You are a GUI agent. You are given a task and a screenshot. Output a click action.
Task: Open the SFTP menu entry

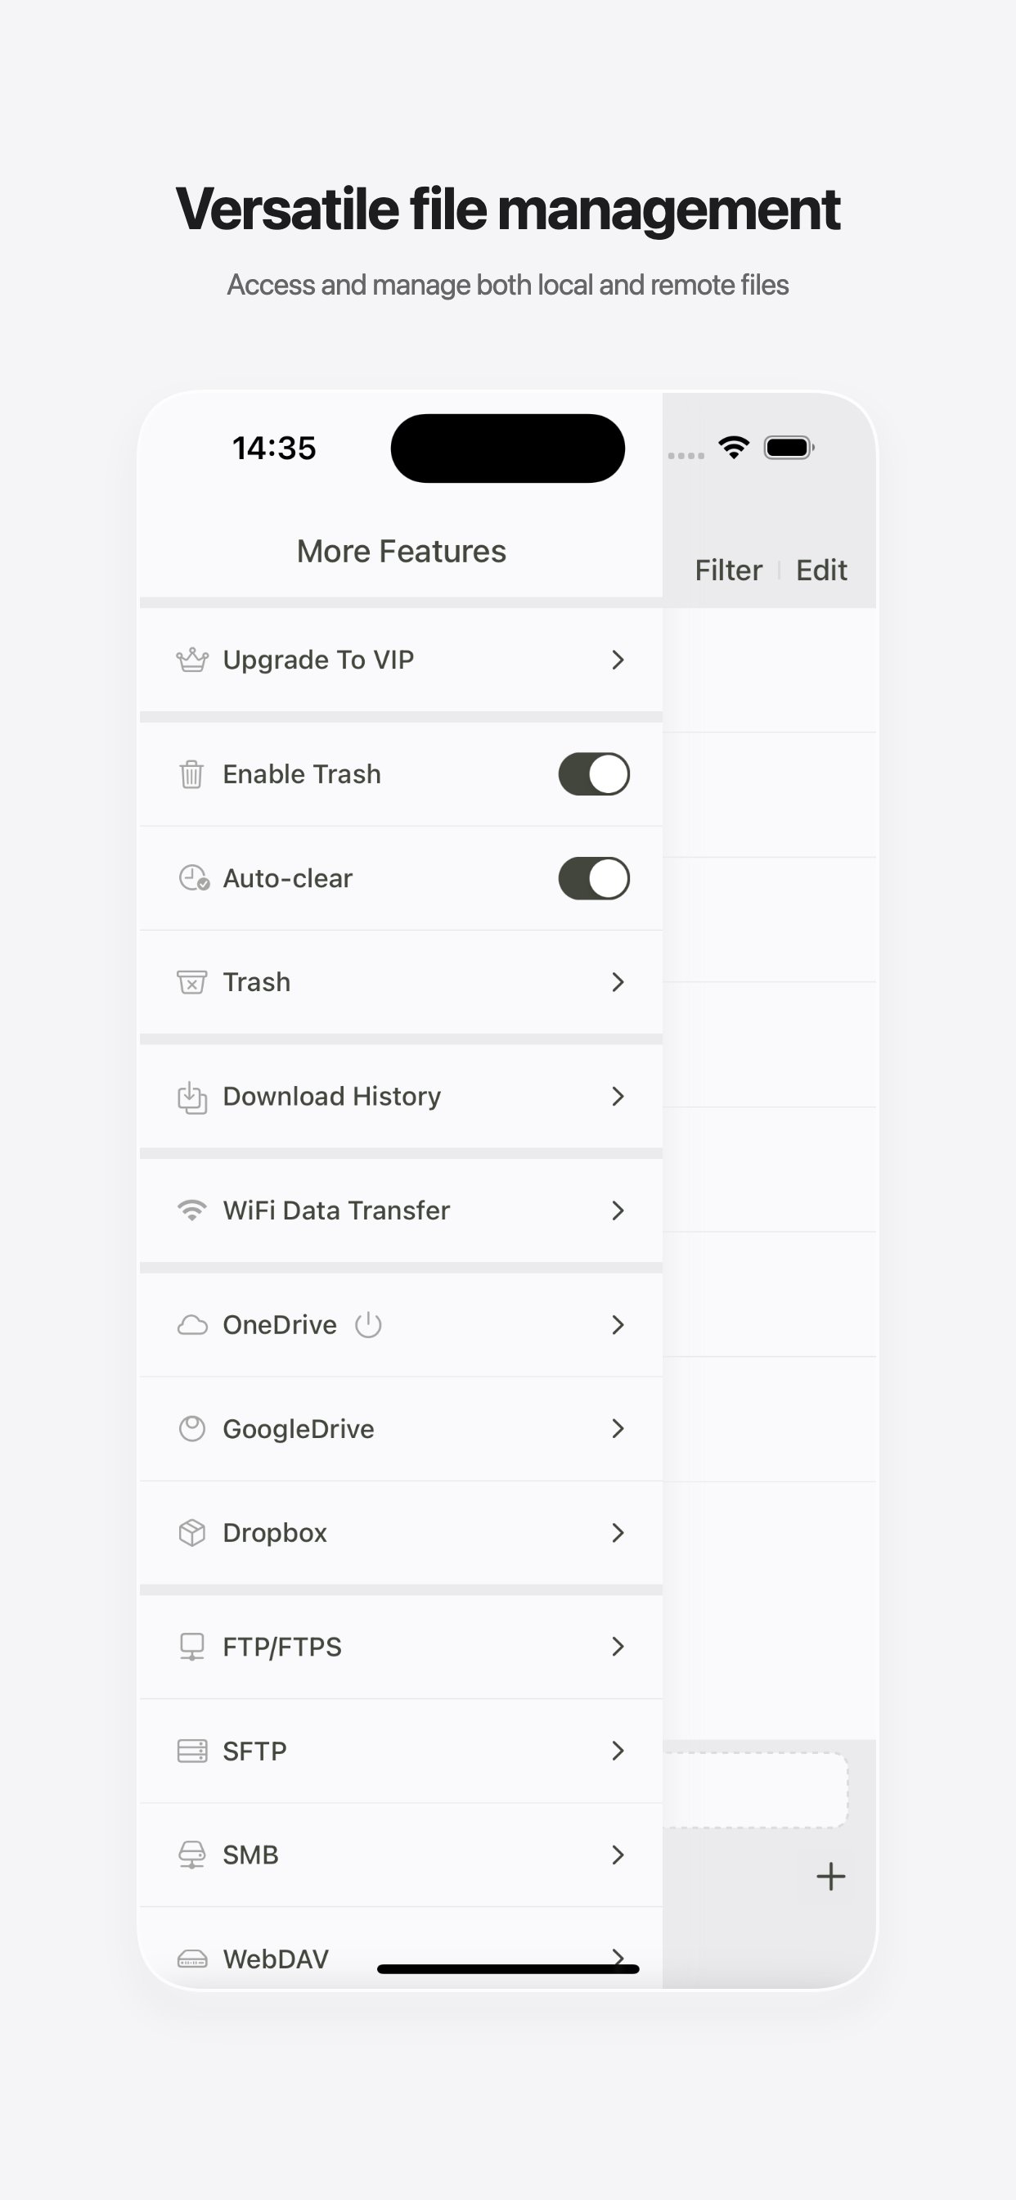[x=254, y=1751]
